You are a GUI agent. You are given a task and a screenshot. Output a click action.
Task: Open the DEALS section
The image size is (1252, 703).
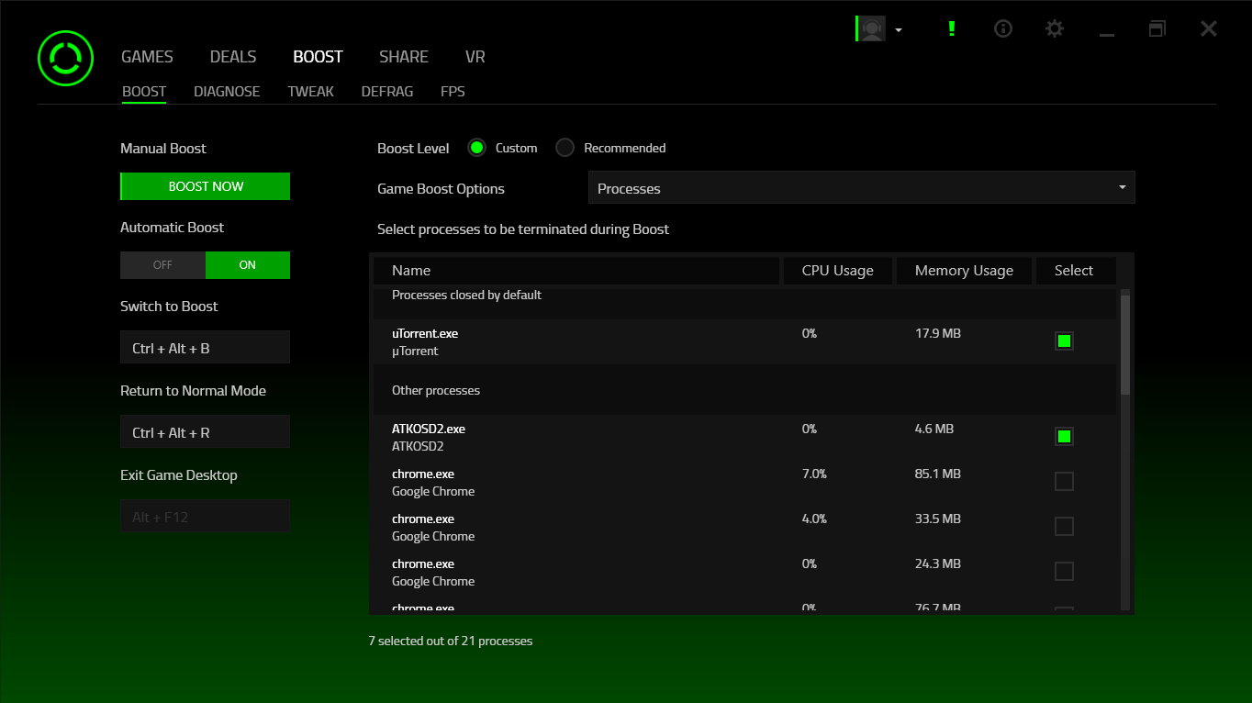(x=232, y=56)
